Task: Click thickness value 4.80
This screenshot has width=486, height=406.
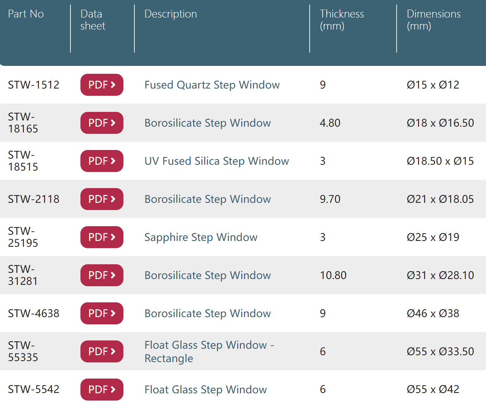Action: pos(330,123)
